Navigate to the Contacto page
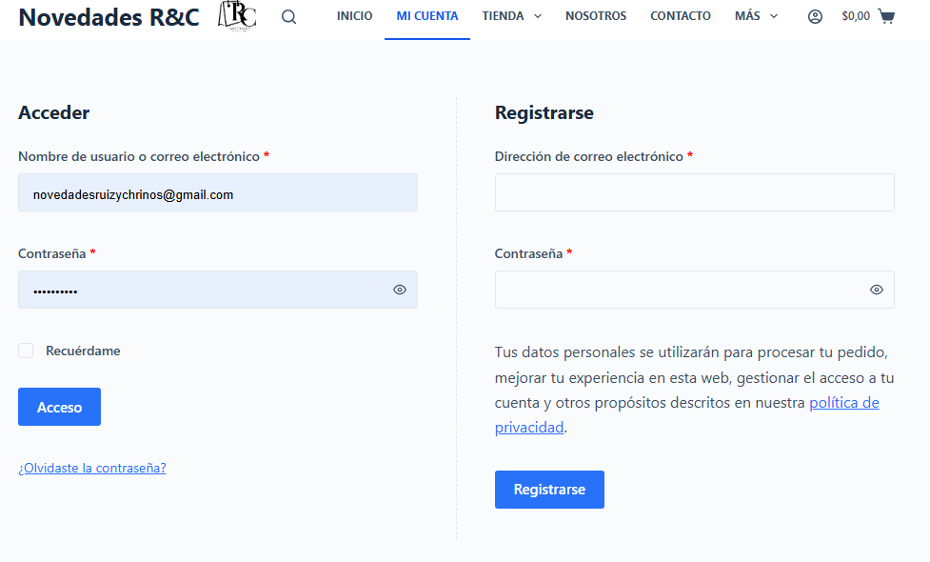The image size is (930, 562). click(x=681, y=16)
